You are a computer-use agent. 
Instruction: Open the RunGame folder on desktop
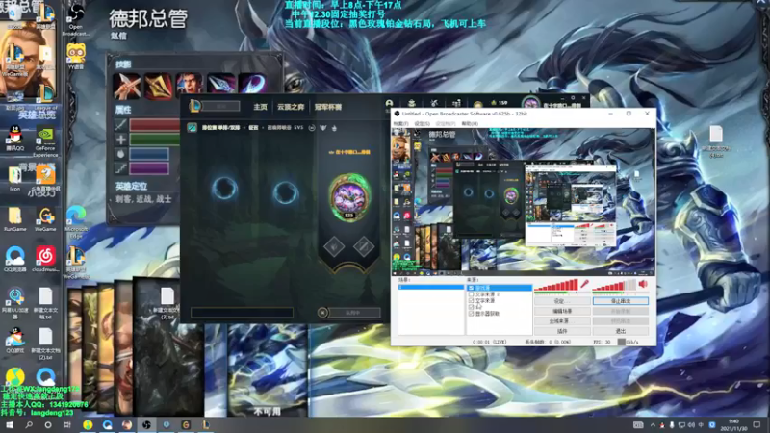tap(14, 219)
